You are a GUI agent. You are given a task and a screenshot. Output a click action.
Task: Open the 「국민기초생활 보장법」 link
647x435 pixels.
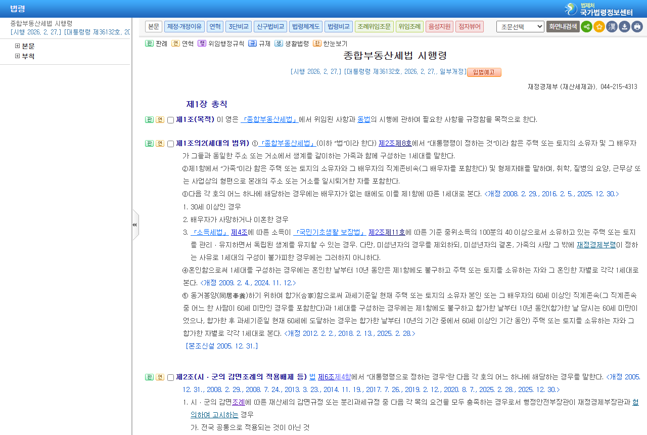pyautogui.click(x=330, y=233)
